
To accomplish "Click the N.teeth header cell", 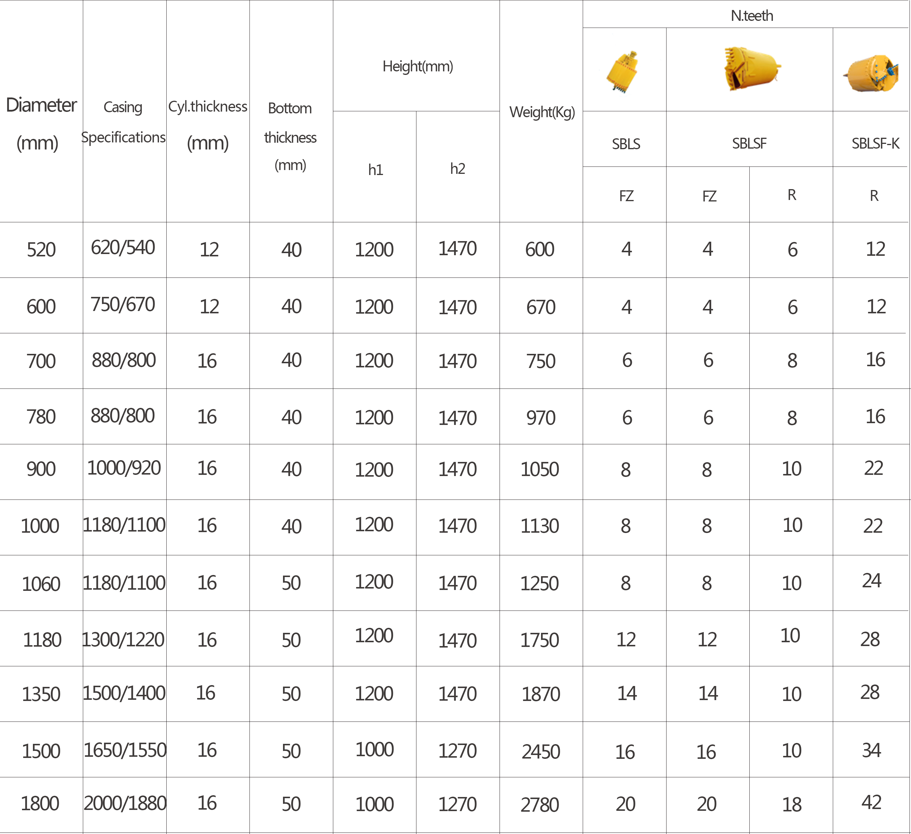I will coord(751,16).
